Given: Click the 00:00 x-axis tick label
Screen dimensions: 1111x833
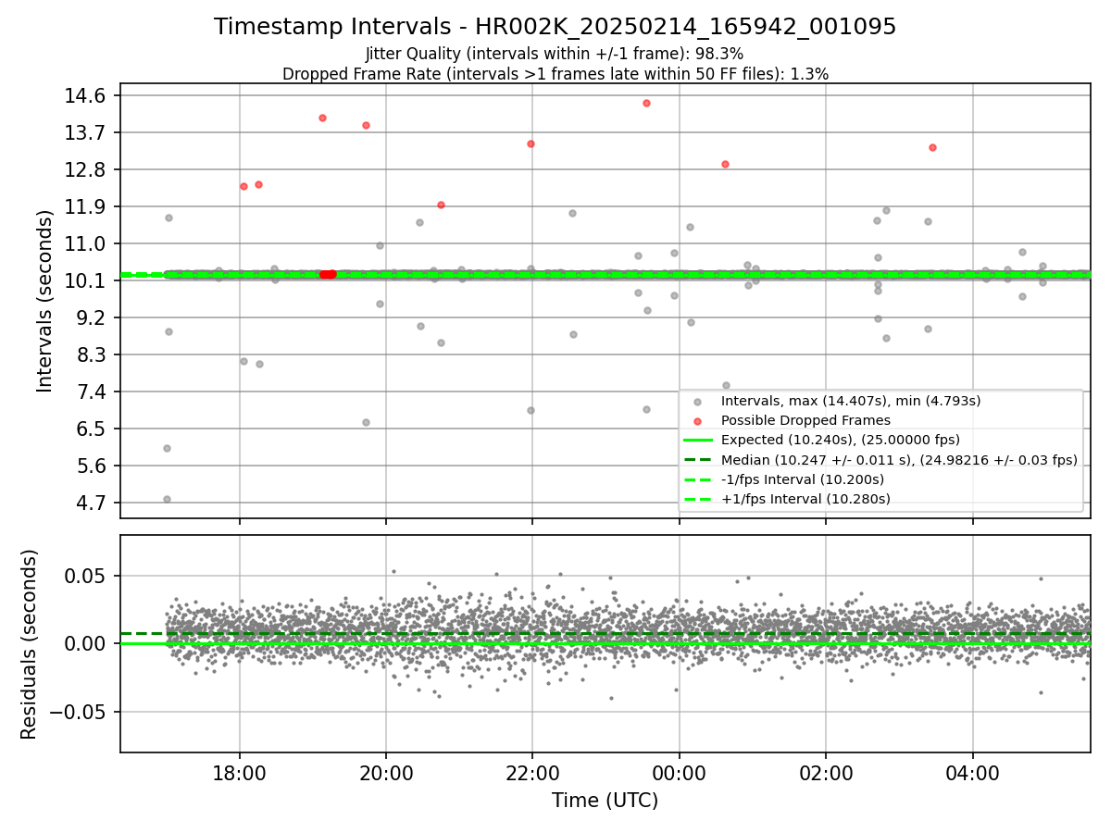Looking at the screenshot, I should point(680,774).
